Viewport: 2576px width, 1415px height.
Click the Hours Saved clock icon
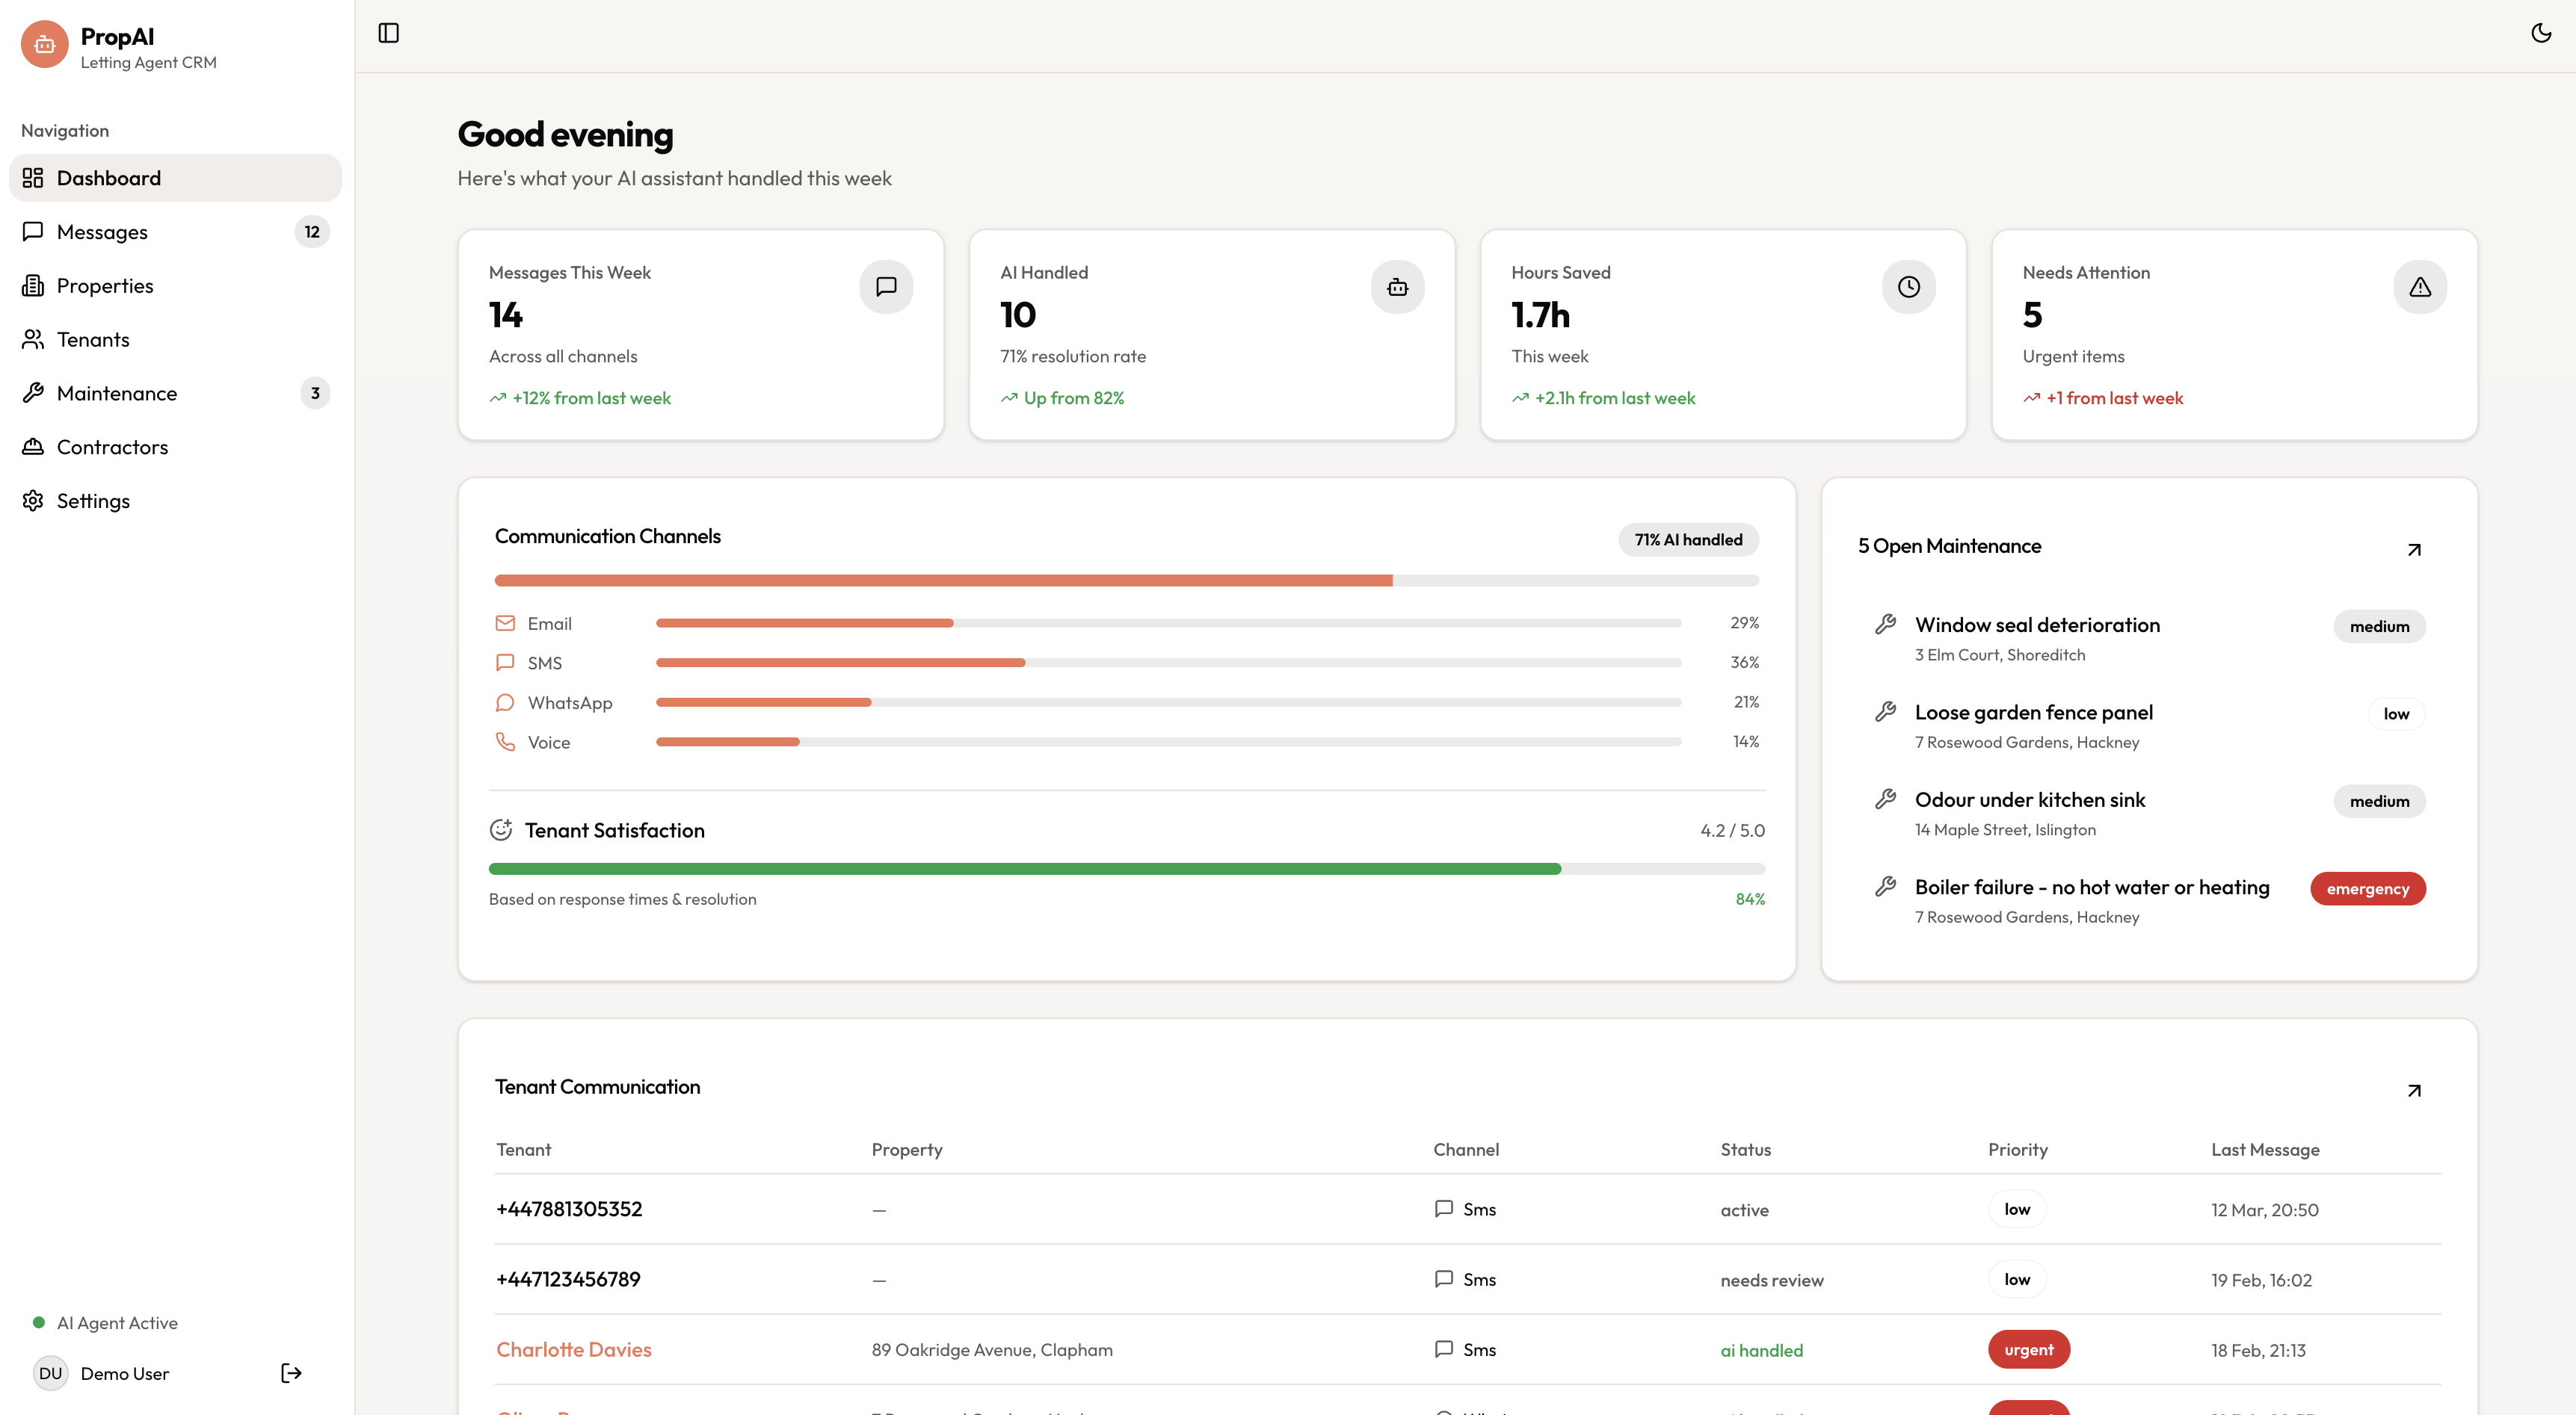(1908, 287)
